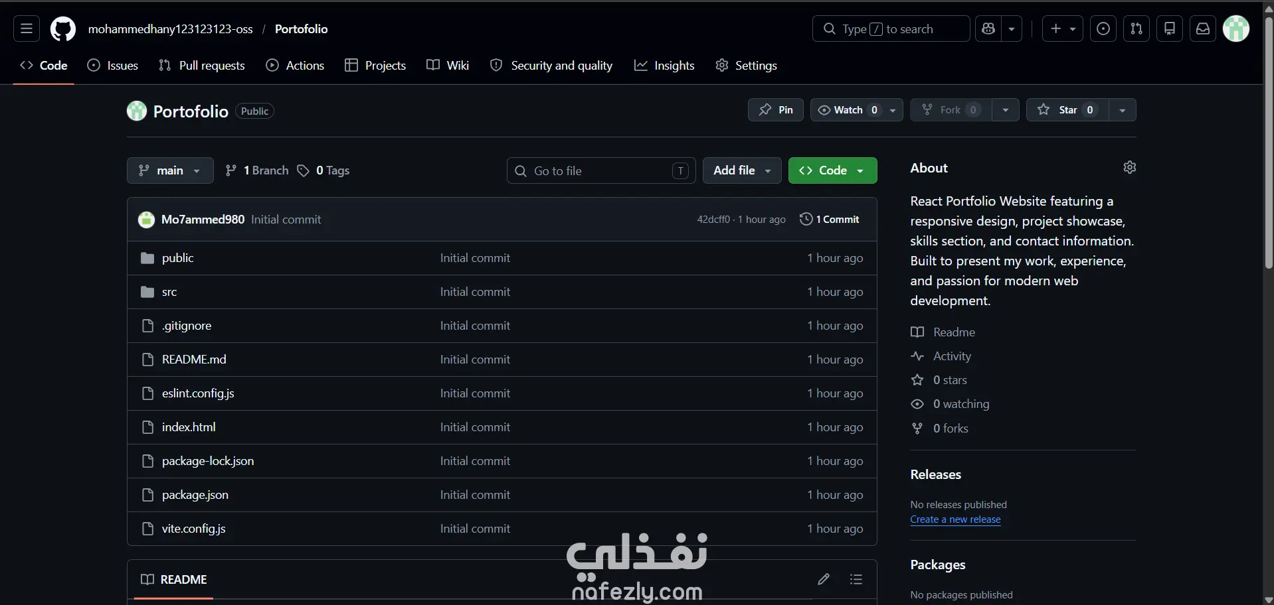Open Mo7ammed980 commit author profile
The height and width of the screenshot is (605, 1274).
click(x=203, y=220)
